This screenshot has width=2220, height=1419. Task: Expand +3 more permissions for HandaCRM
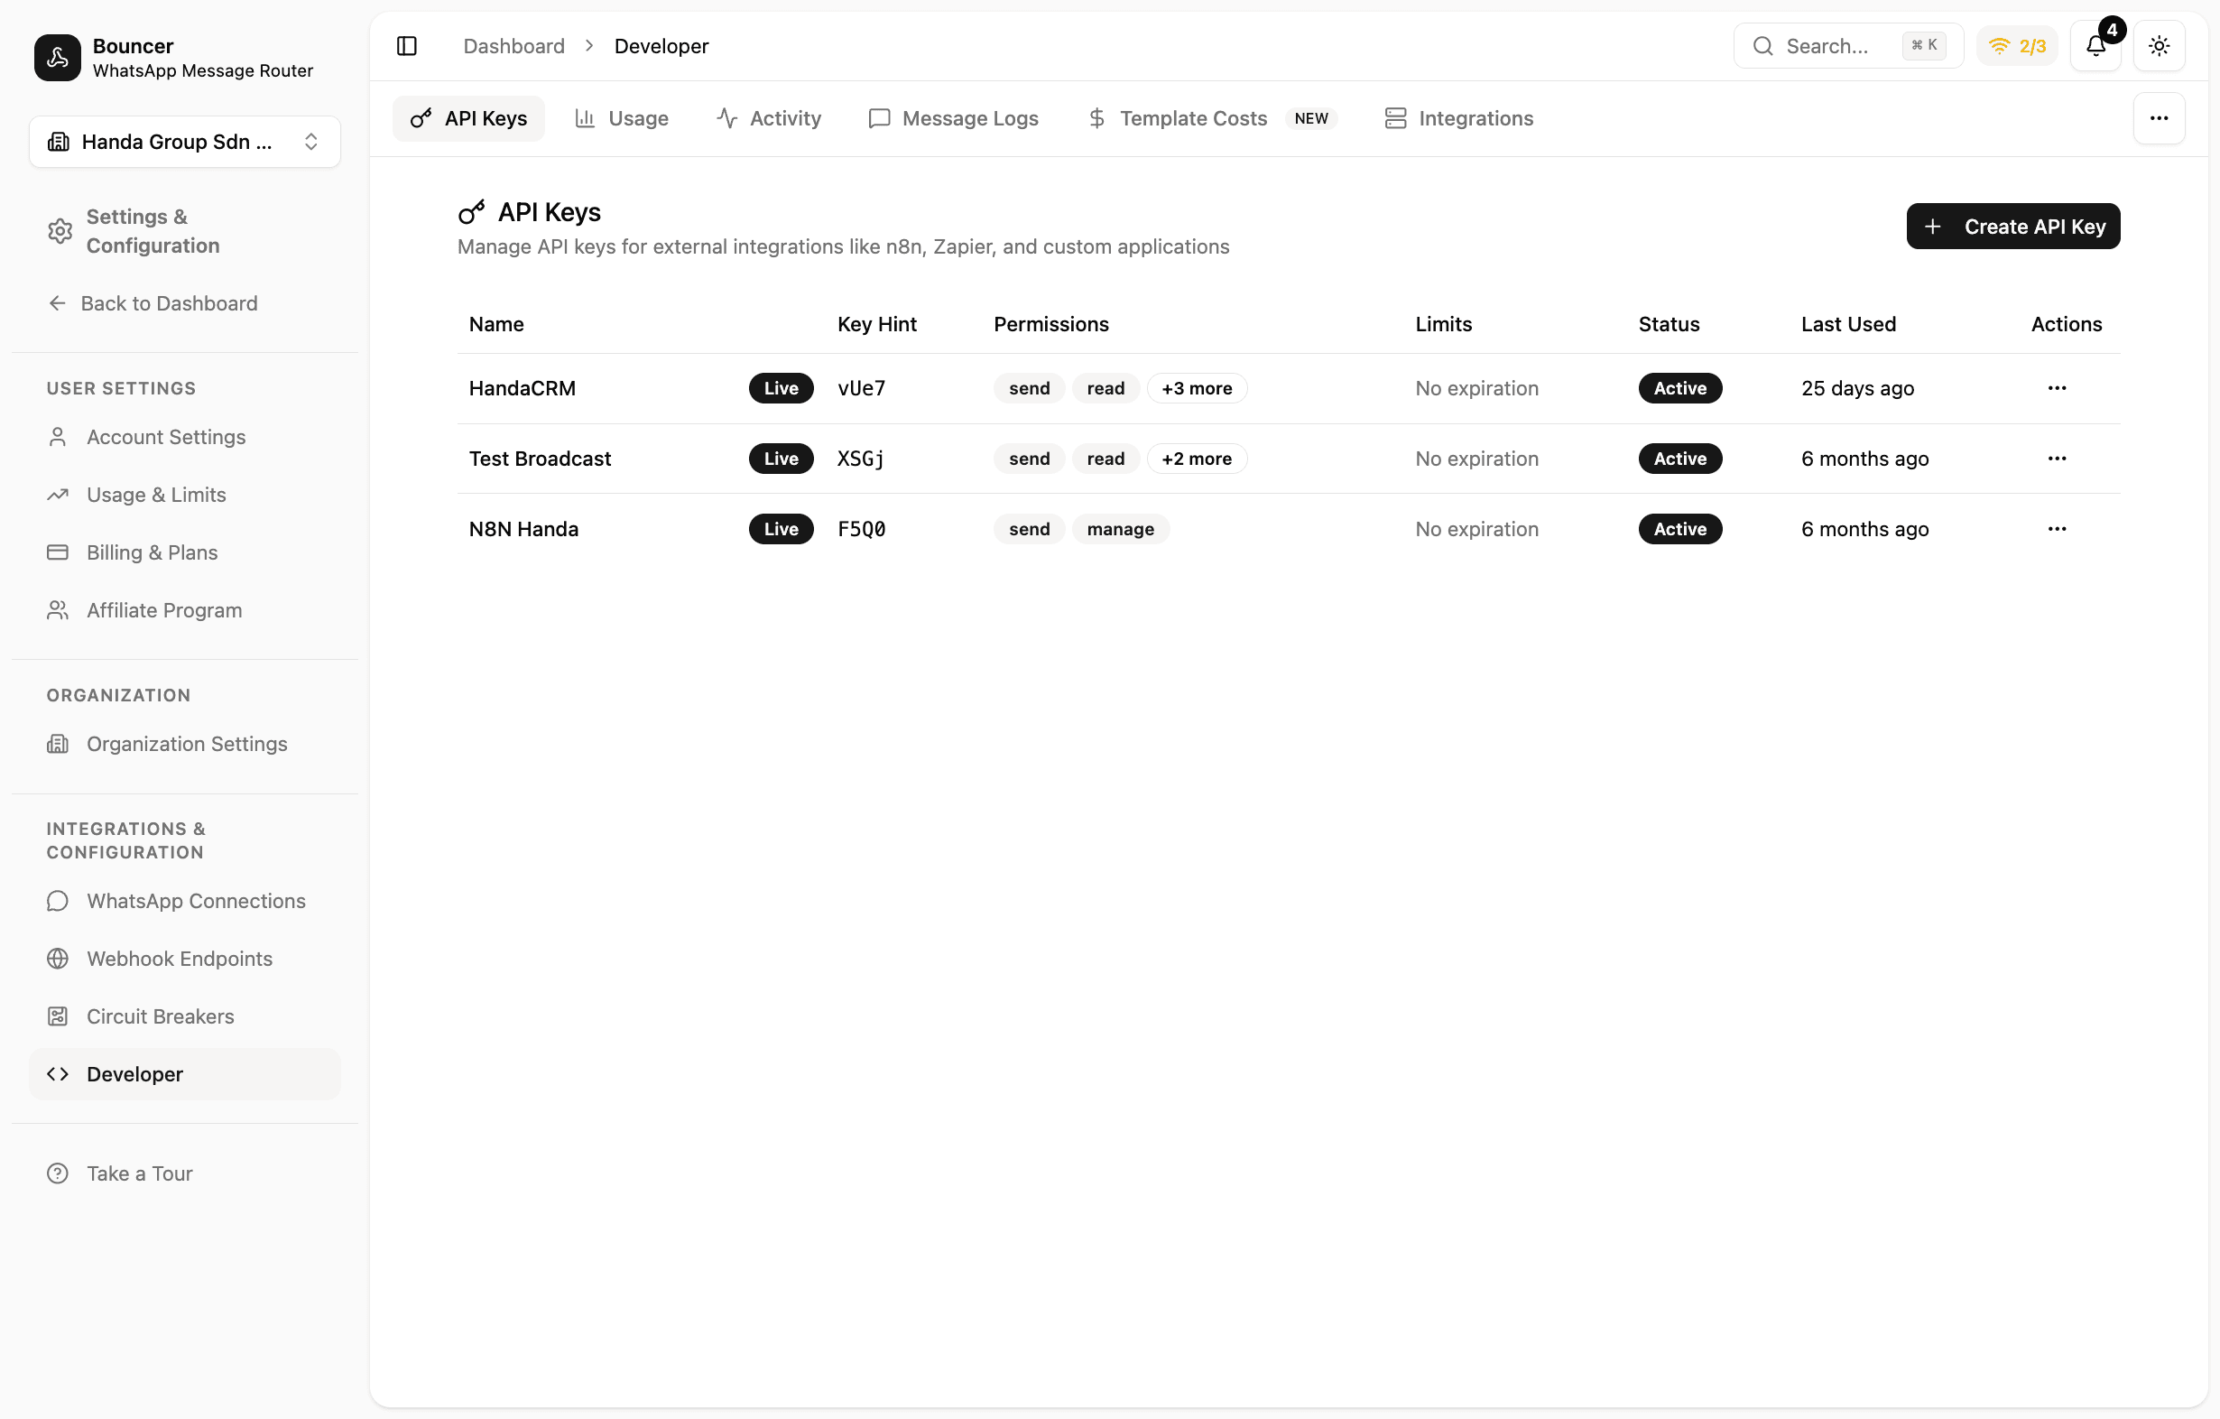point(1197,388)
